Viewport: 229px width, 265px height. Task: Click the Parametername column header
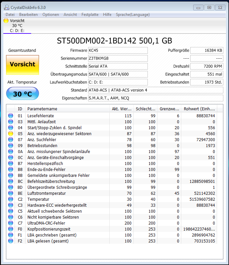coord(67,109)
